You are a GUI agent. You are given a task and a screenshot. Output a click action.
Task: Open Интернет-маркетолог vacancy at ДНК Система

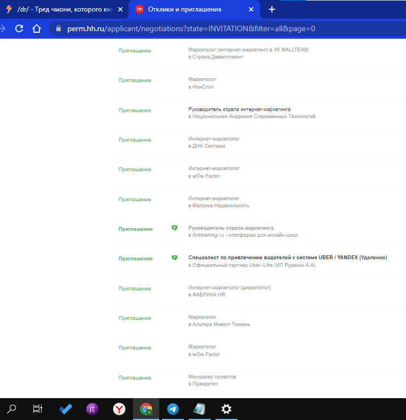point(213,139)
